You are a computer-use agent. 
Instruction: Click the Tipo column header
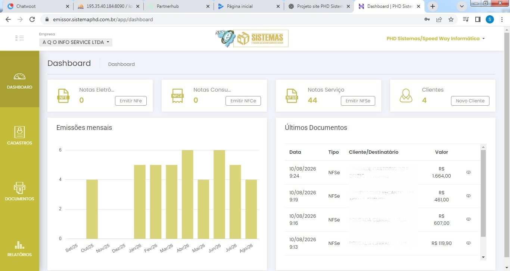[333, 152]
